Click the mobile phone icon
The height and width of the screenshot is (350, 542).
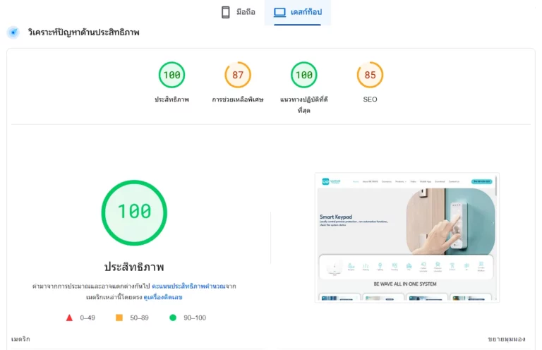point(225,12)
